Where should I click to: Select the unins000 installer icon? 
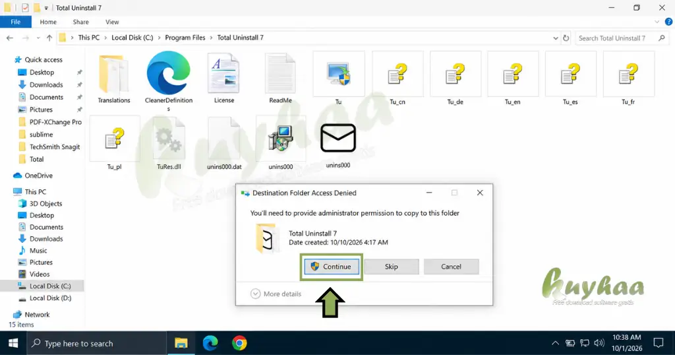tap(281, 139)
